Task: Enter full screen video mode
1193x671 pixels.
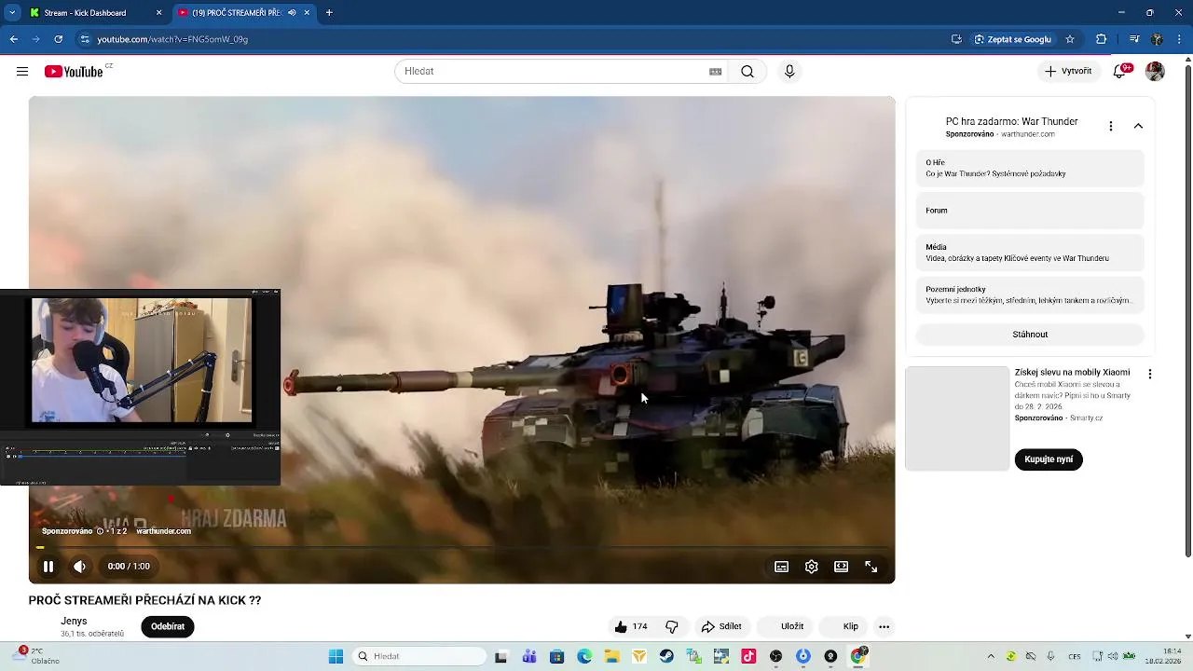Action: point(871,567)
